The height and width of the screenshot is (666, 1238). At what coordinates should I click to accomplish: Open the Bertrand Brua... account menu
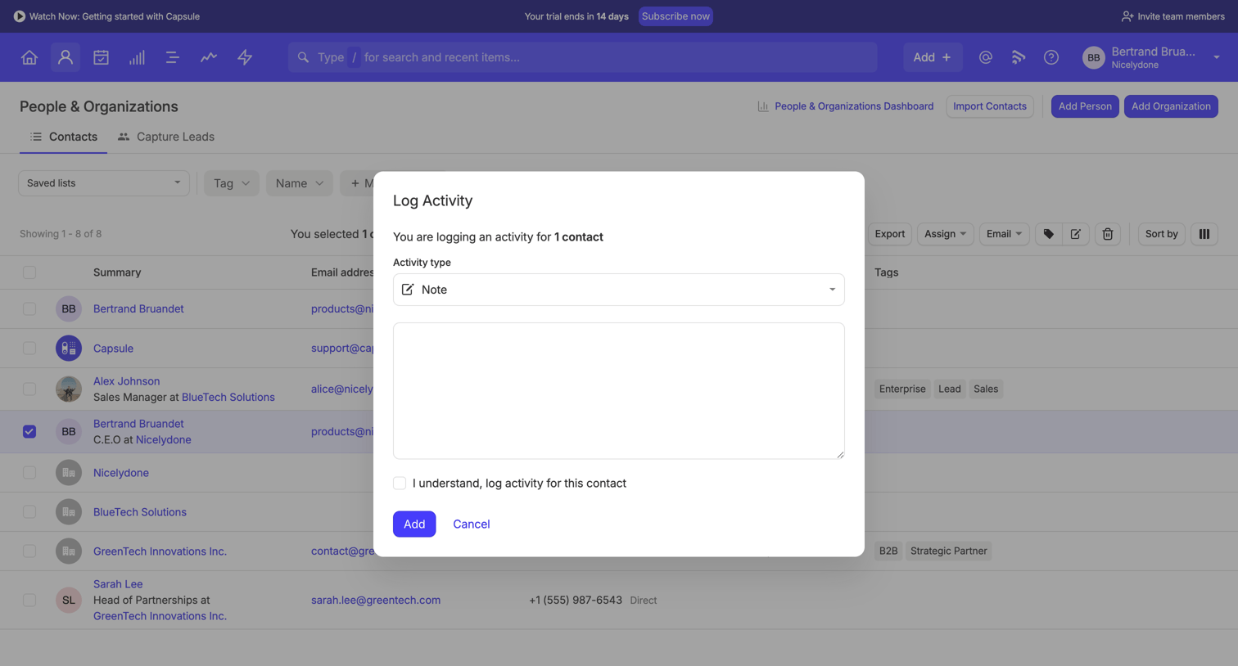click(x=1151, y=57)
